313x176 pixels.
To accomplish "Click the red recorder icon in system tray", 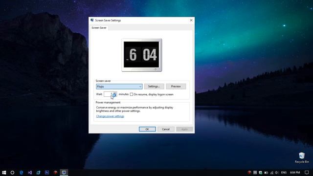I will pos(249,173).
